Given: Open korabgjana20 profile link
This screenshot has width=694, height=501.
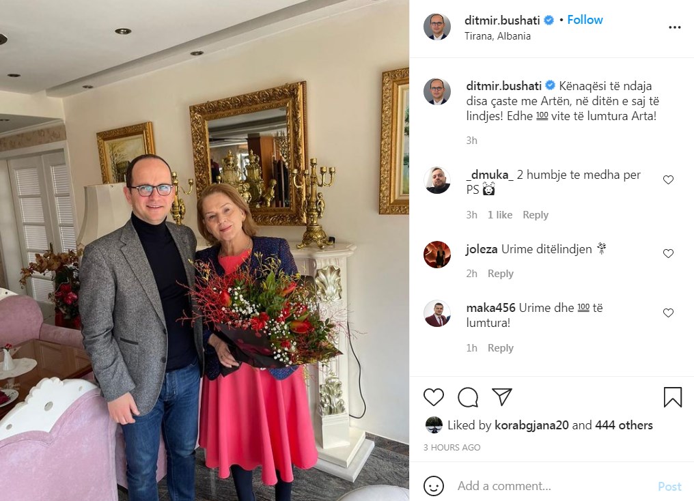Looking at the screenshot, I should point(531,425).
